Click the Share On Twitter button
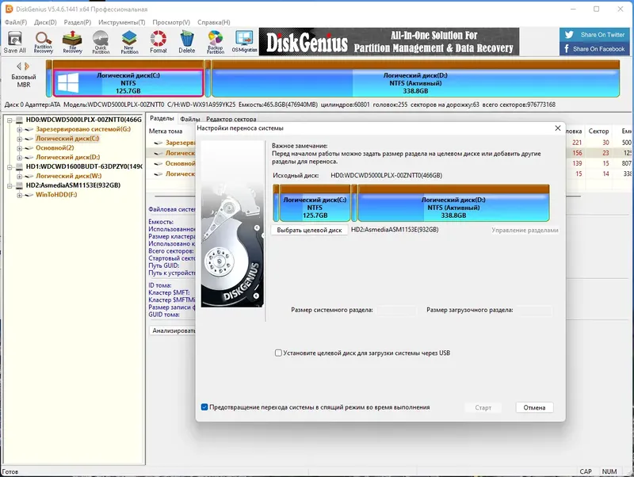This screenshot has height=477, width=634. coord(595,35)
